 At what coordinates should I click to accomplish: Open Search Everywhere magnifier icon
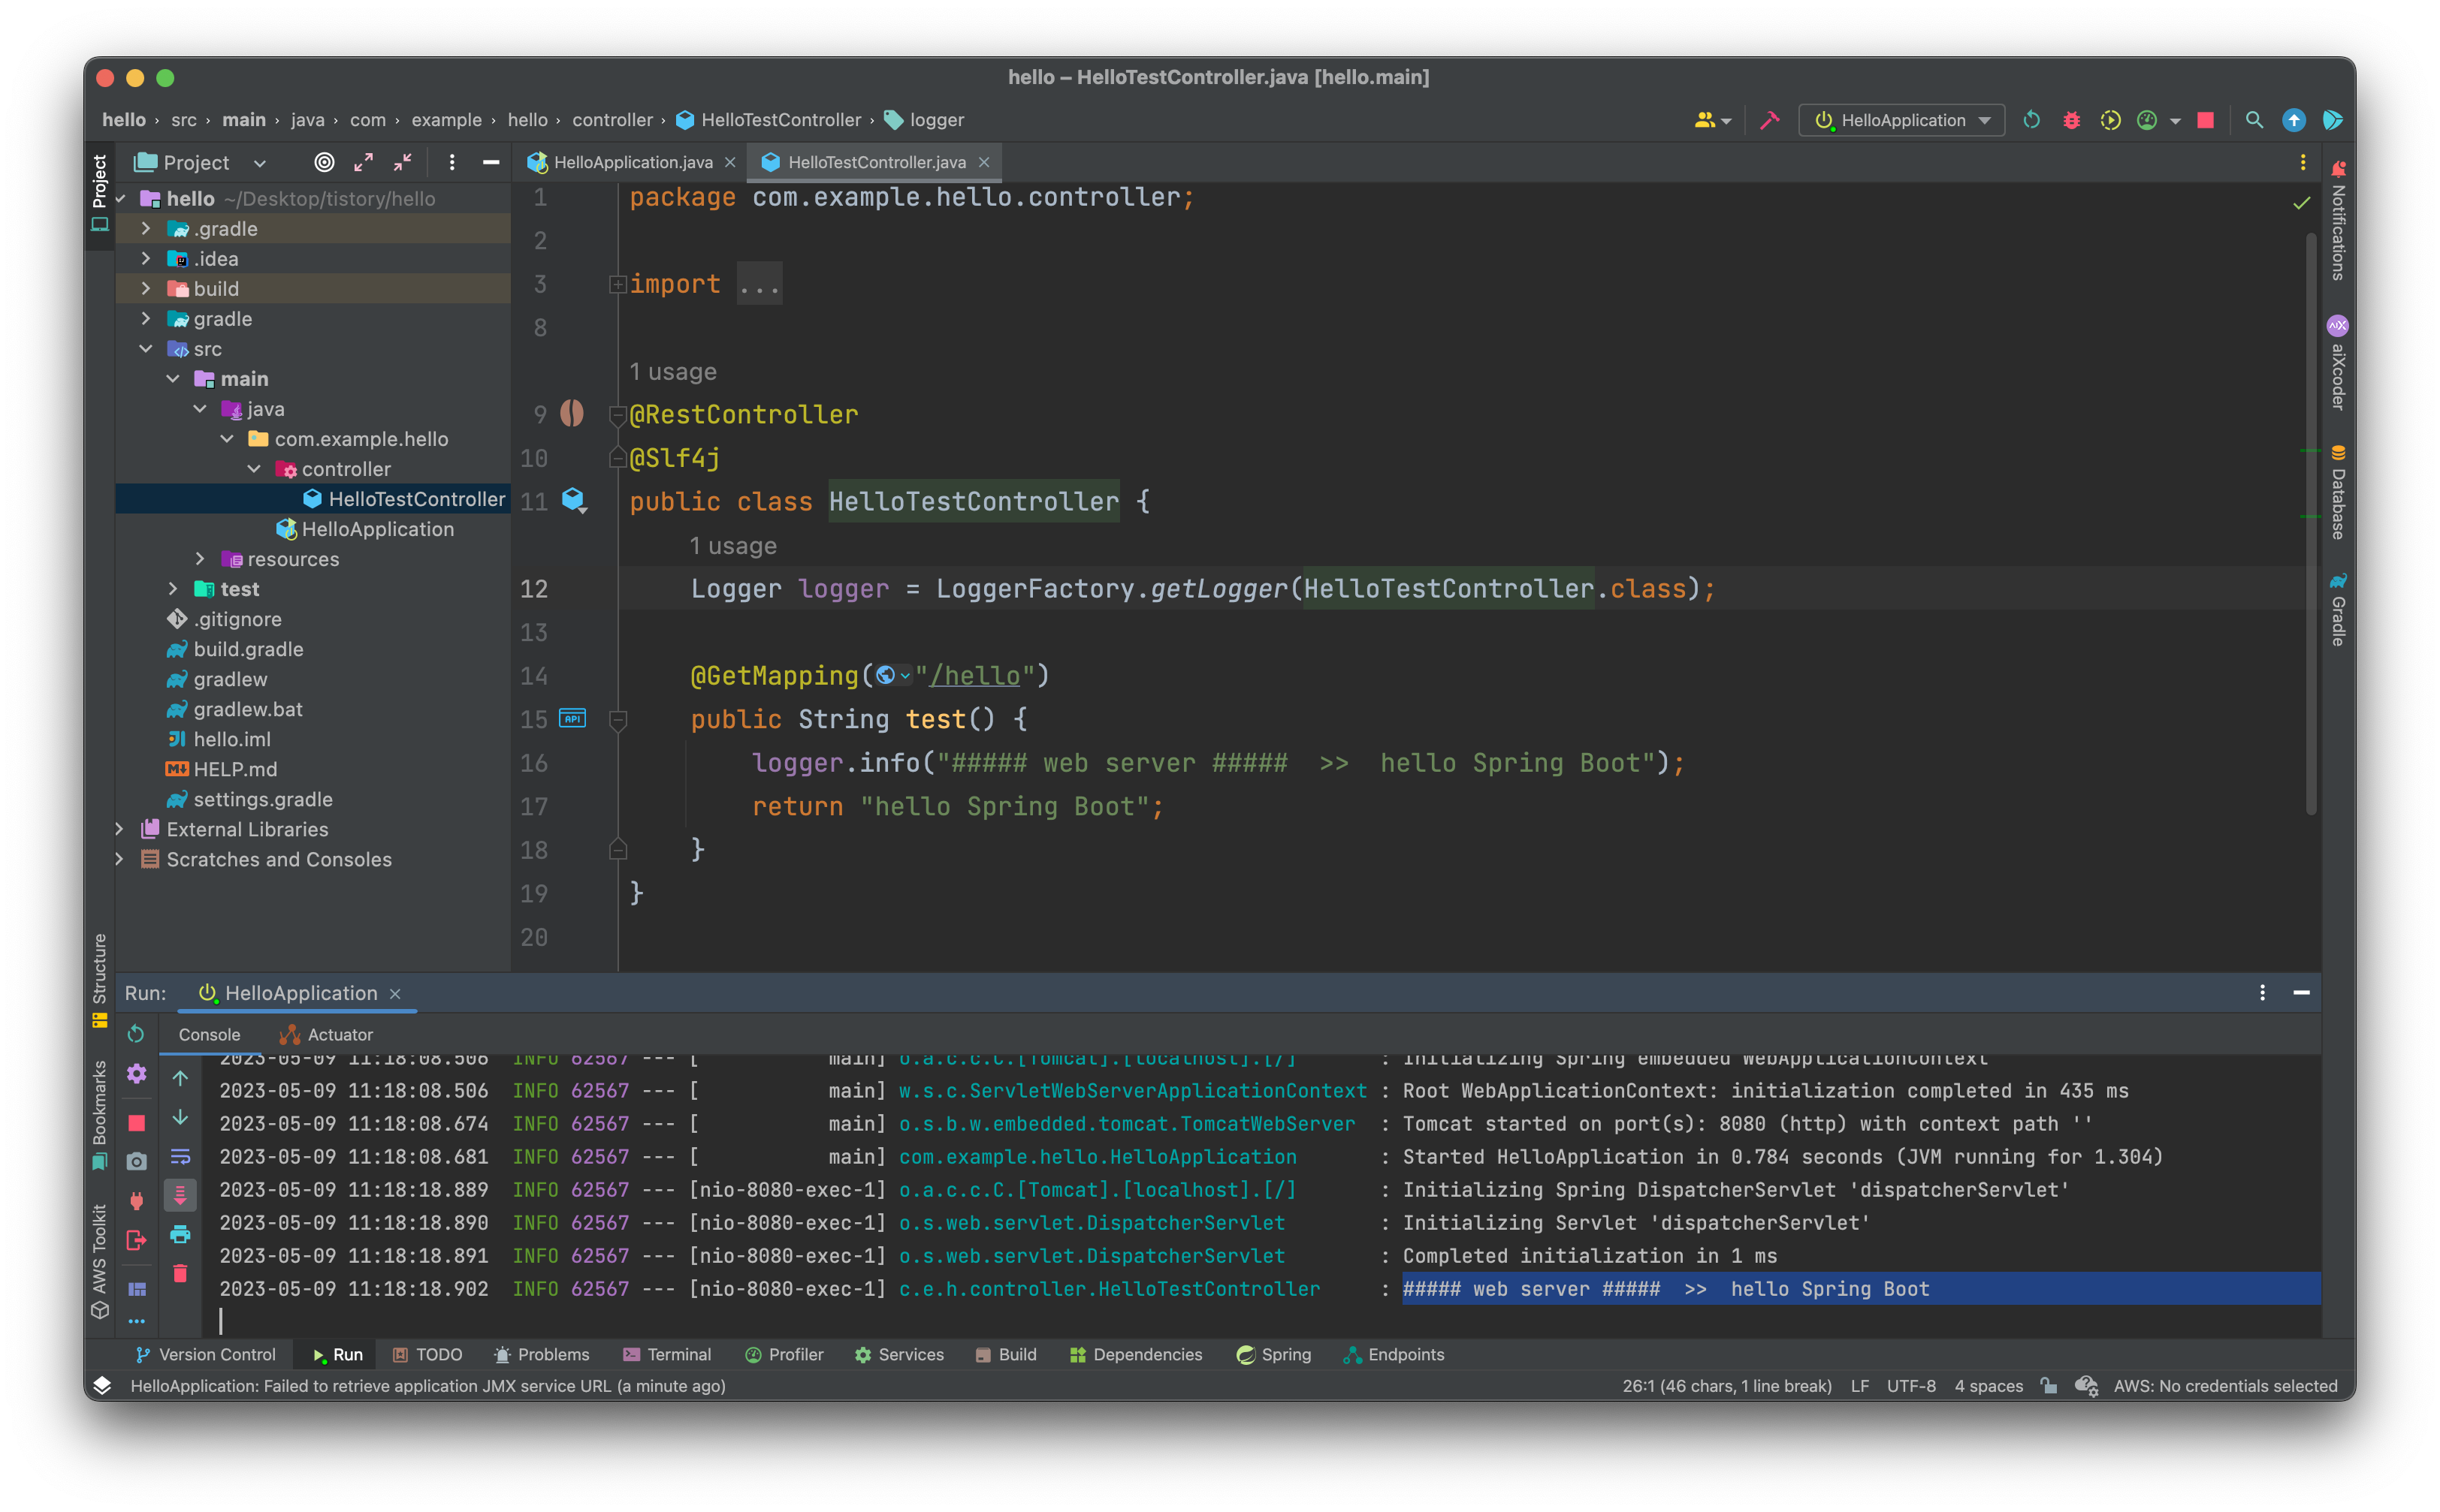pyautogui.click(x=2254, y=120)
